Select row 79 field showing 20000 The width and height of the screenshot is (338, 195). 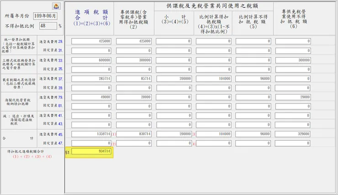(134, 97)
